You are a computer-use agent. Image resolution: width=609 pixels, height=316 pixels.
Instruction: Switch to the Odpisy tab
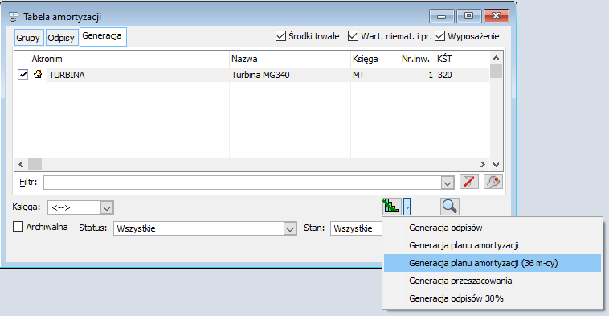(61, 38)
